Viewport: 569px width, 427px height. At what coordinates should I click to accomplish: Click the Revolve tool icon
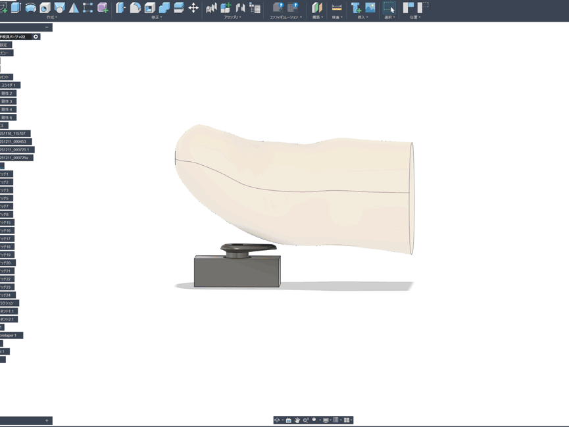point(30,8)
